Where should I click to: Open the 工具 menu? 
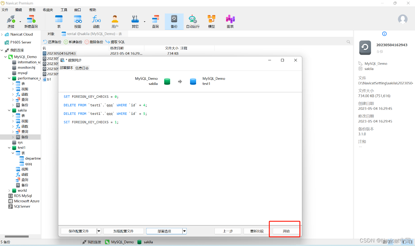tap(64, 10)
